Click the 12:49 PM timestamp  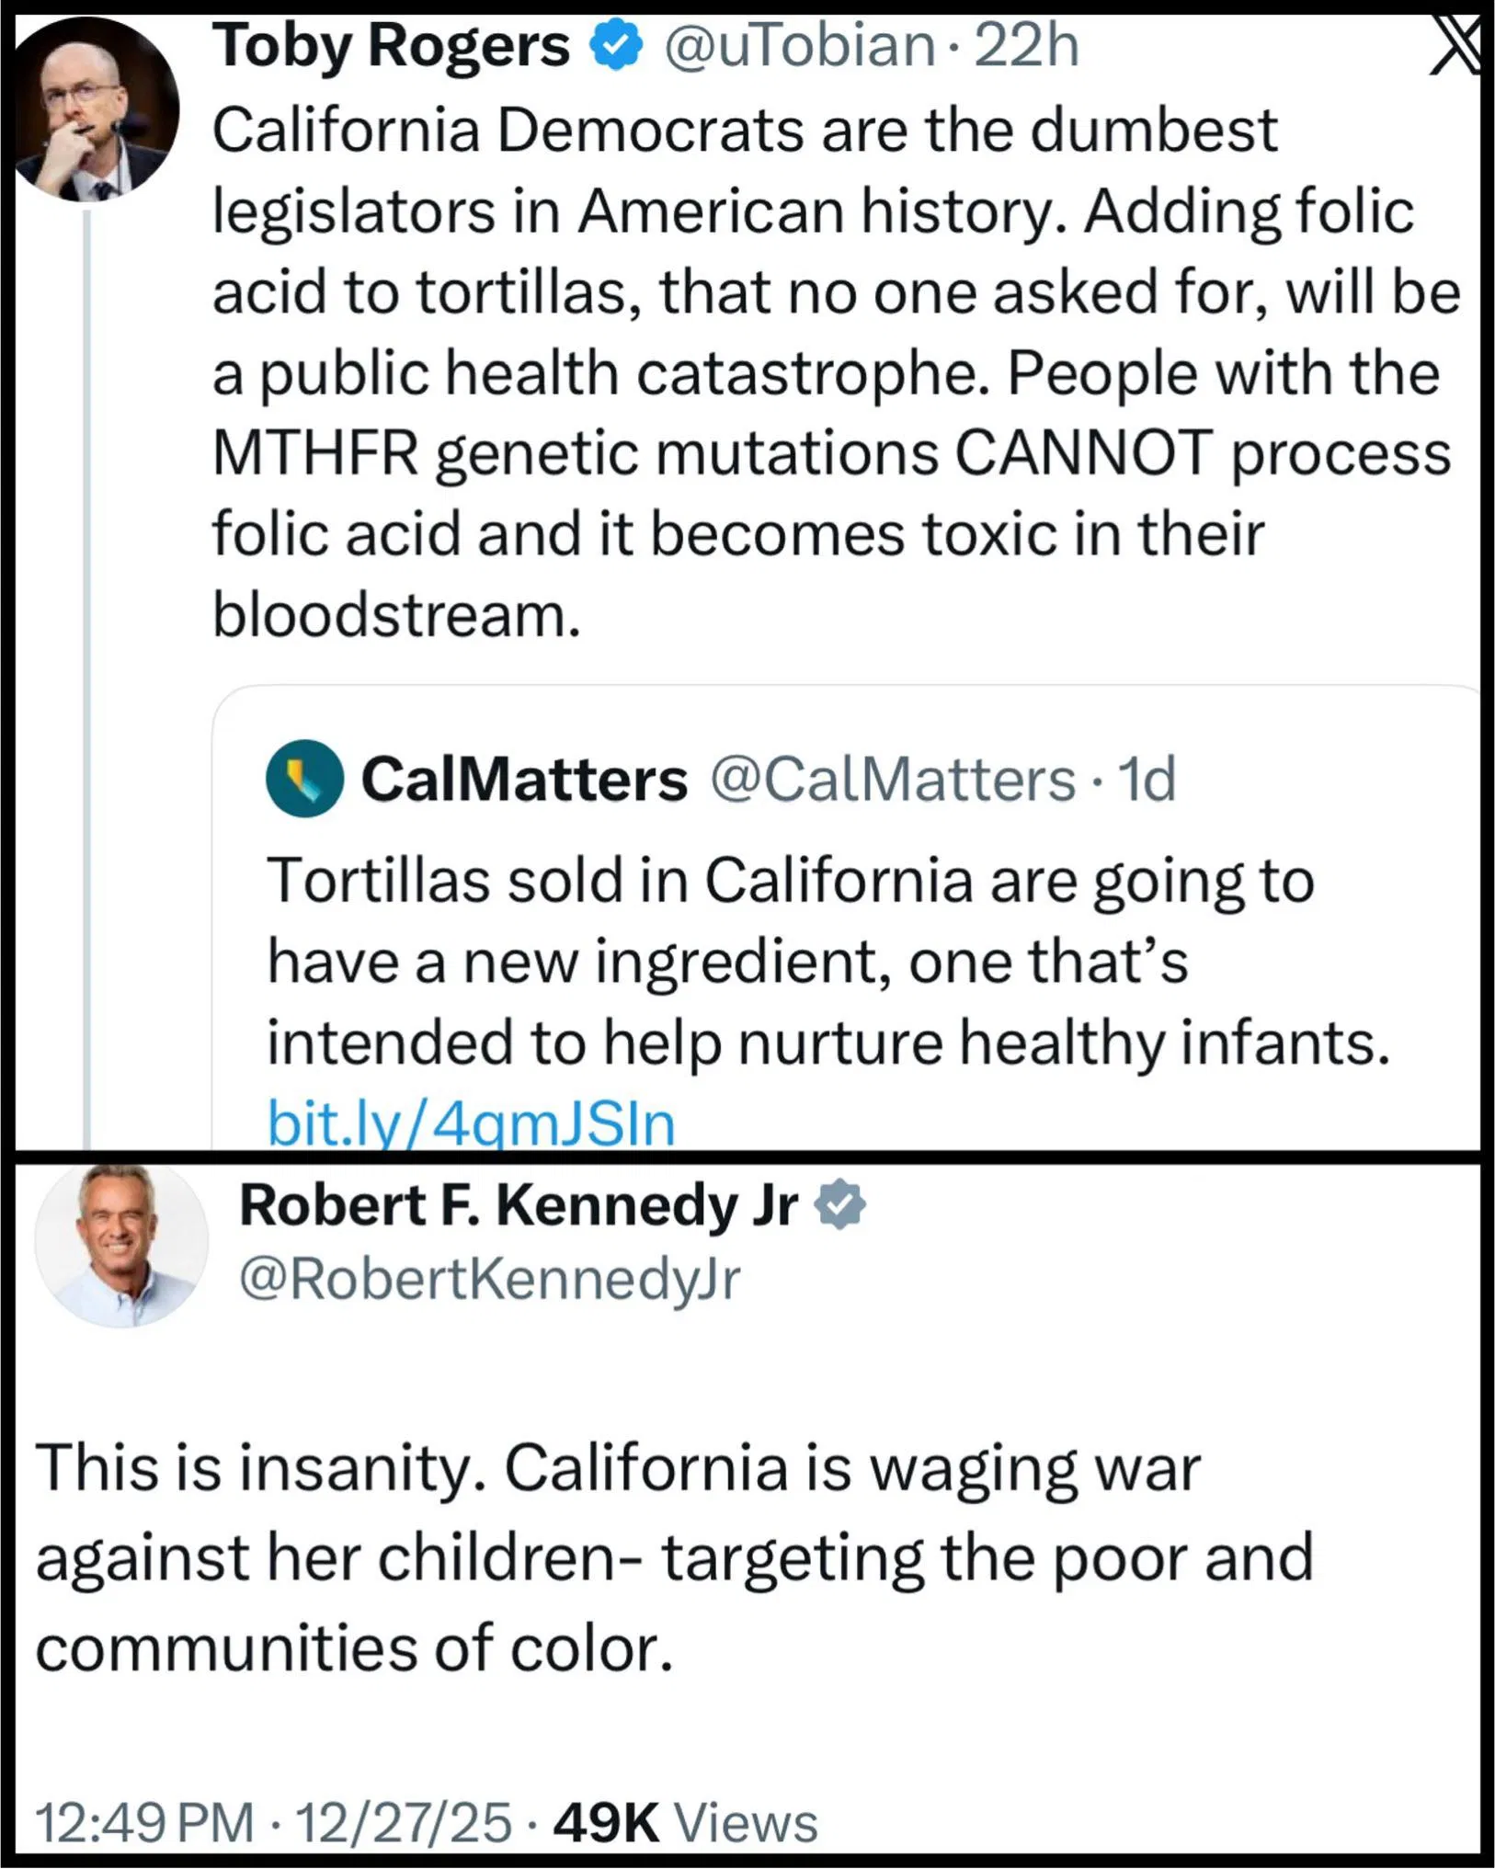point(144,1823)
